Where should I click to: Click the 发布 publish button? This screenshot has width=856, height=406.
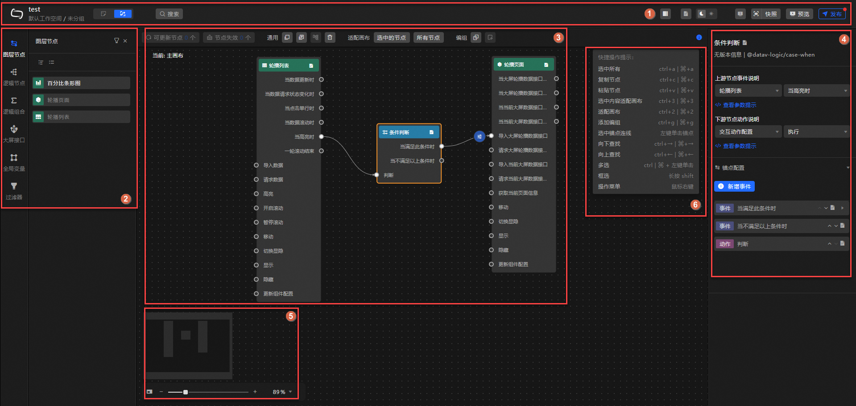[x=832, y=14]
